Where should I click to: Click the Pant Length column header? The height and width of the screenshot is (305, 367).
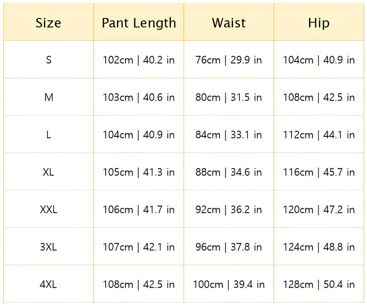(x=139, y=23)
